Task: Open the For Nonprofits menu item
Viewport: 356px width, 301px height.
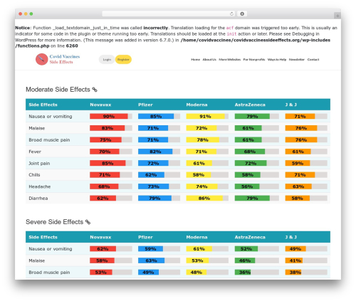Action: pyautogui.click(x=254, y=60)
